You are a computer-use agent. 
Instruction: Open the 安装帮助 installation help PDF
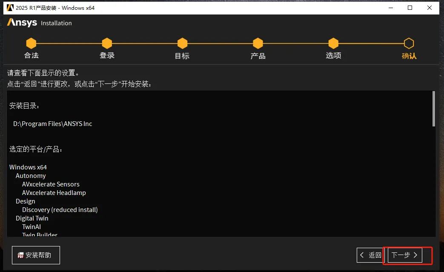click(36, 255)
